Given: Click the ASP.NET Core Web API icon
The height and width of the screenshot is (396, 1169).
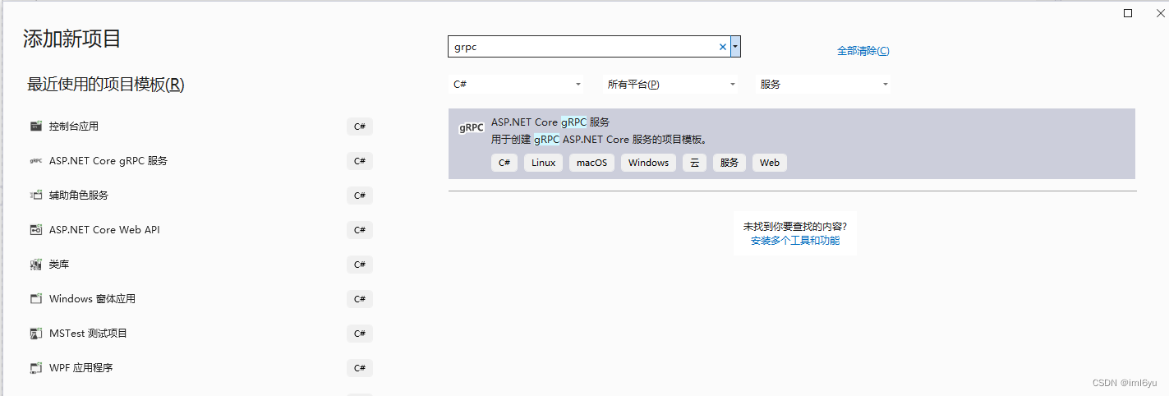Looking at the screenshot, I should (x=35, y=230).
